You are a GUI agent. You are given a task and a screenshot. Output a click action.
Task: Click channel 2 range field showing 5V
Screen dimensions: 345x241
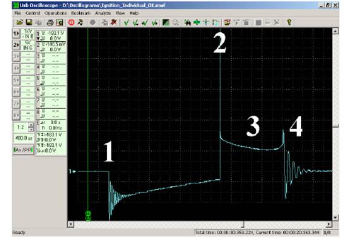(x=28, y=43)
